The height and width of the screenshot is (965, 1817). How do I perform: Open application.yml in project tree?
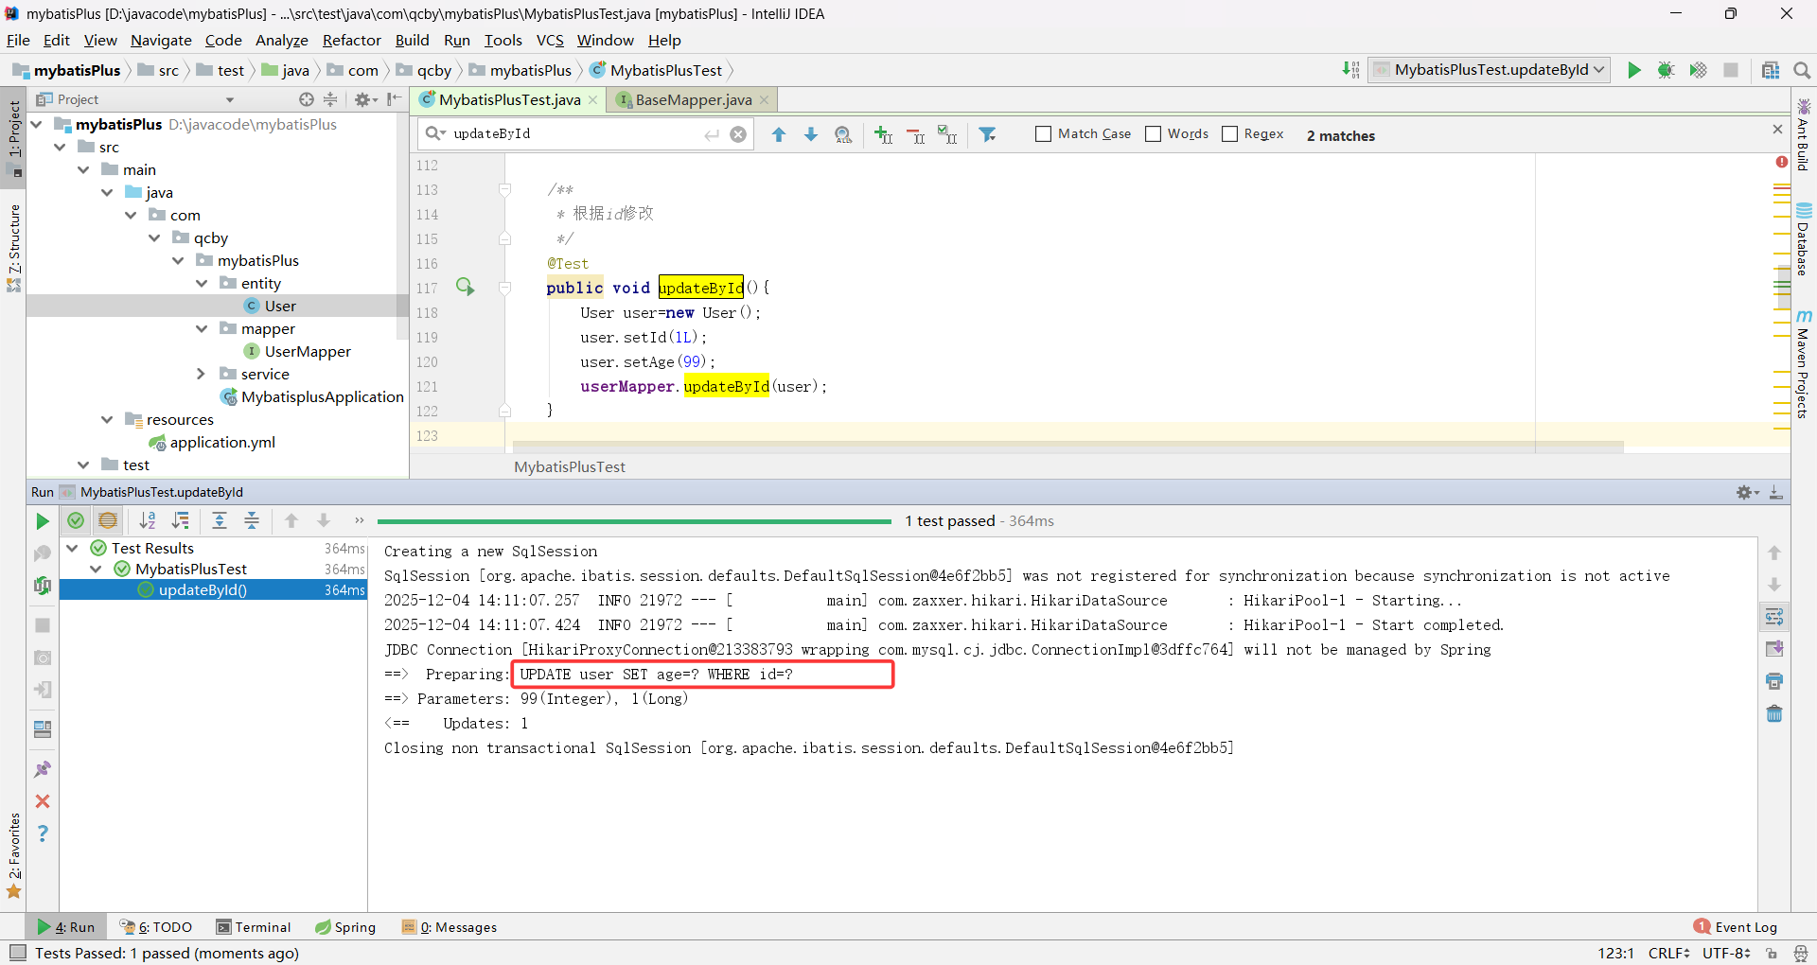coord(212,442)
